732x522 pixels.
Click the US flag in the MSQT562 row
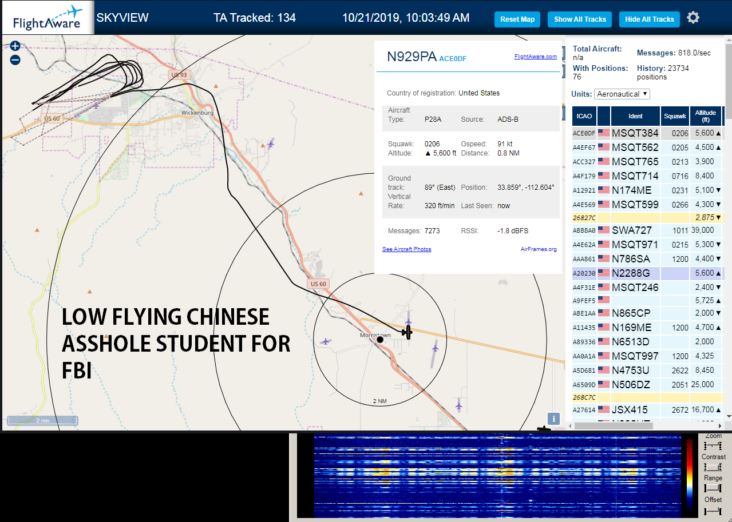(x=603, y=147)
